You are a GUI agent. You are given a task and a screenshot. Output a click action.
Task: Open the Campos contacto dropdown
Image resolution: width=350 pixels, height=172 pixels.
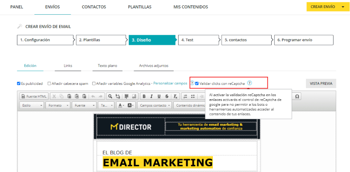tap(155, 105)
